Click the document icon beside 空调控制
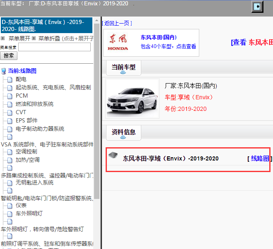Screen dimensions: 273x249 tap(10, 152)
